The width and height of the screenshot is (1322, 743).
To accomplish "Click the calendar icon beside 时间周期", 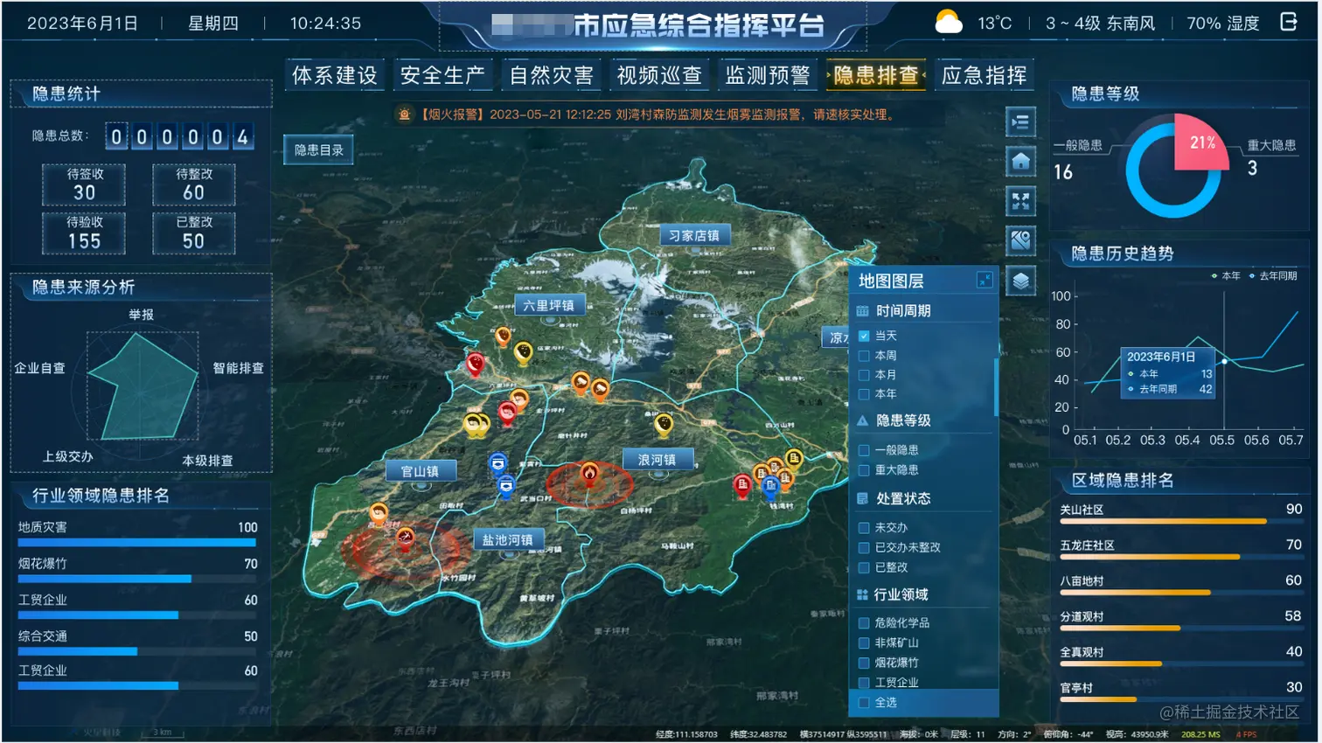I will point(862,310).
